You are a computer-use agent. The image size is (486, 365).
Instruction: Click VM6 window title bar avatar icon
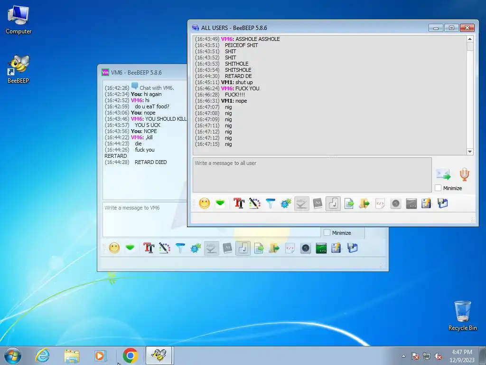coord(105,72)
